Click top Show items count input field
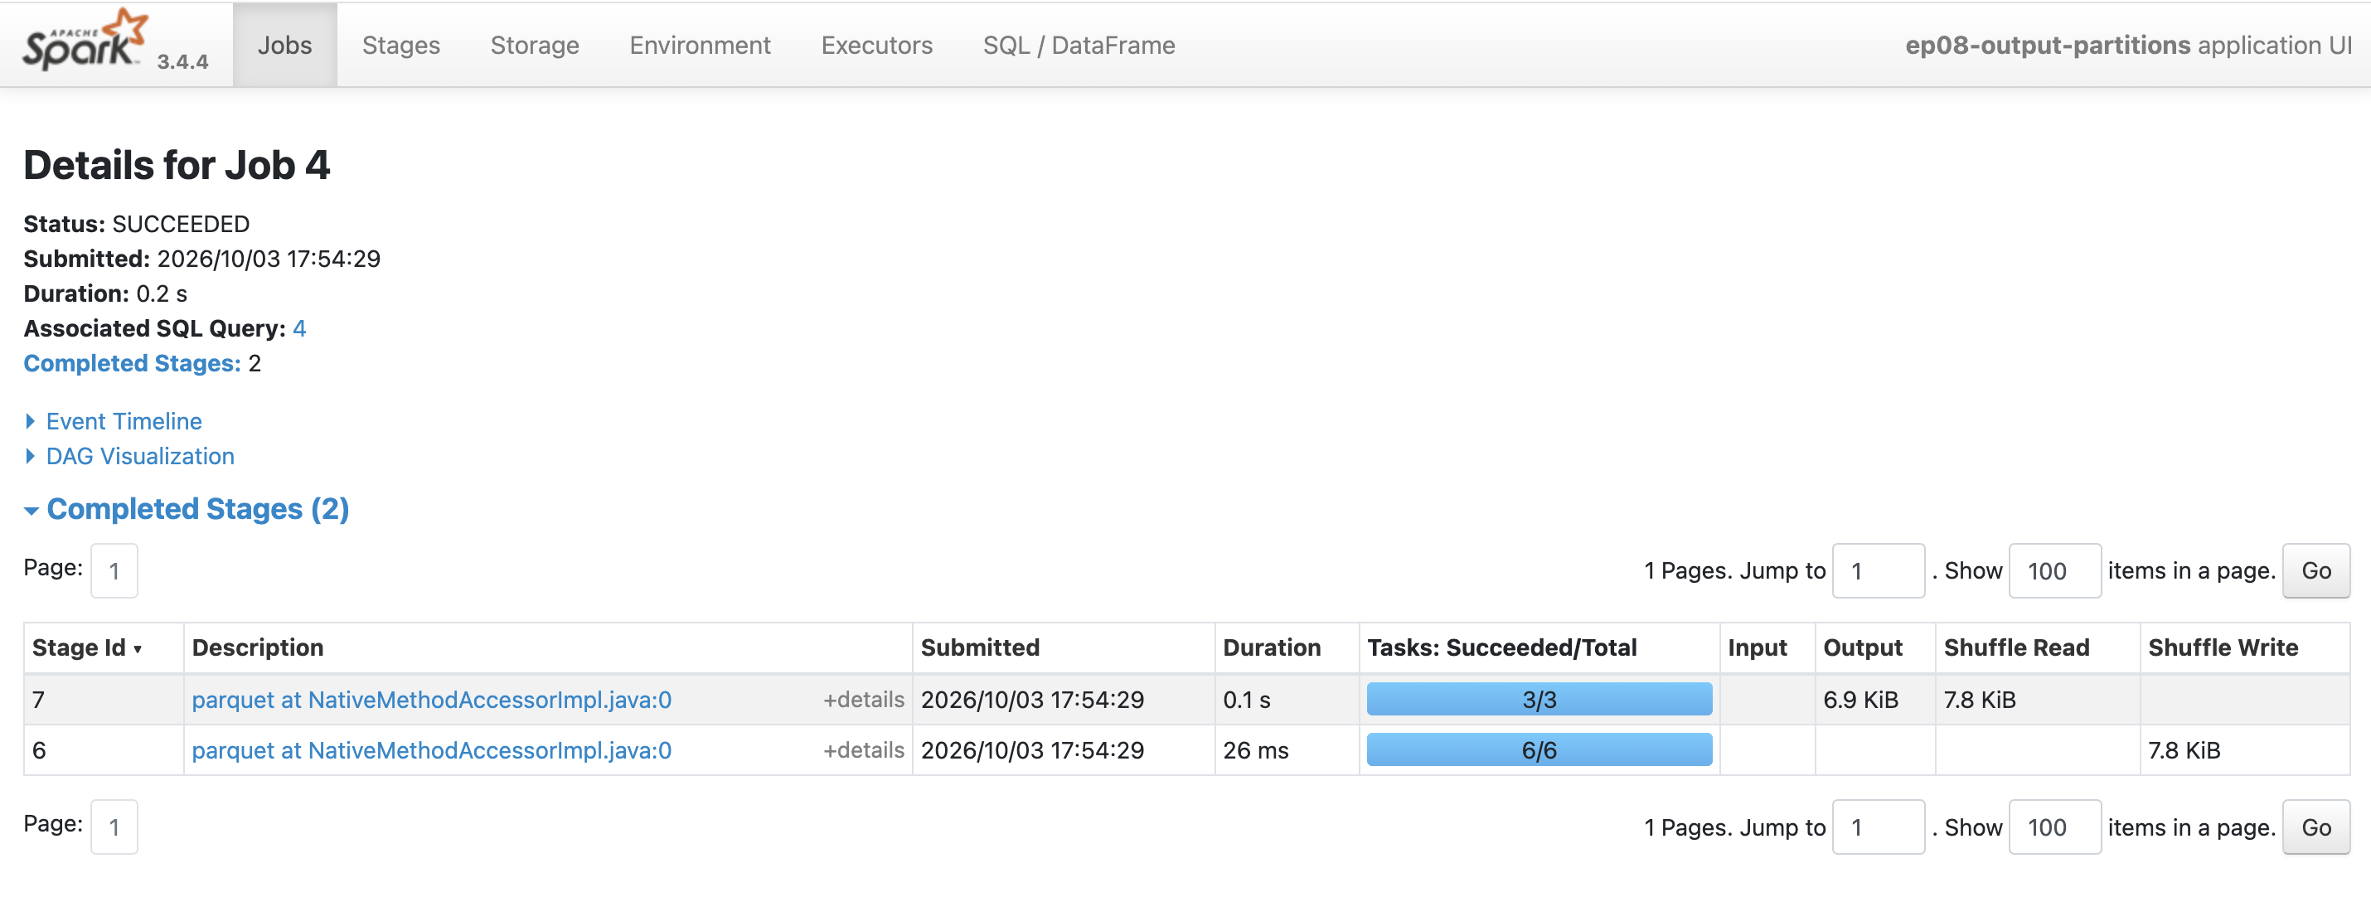The height and width of the screenshot is (897, 2371). pyautogui.click(x=2054, y=571)
